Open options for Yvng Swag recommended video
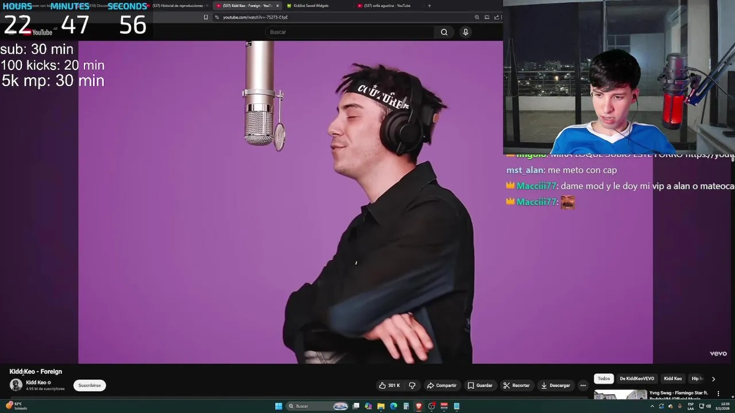 pos(718,393)
